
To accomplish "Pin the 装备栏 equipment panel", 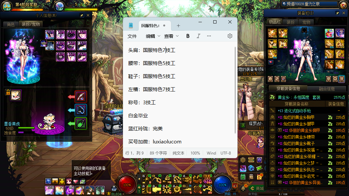I will [x=337, y=13].
